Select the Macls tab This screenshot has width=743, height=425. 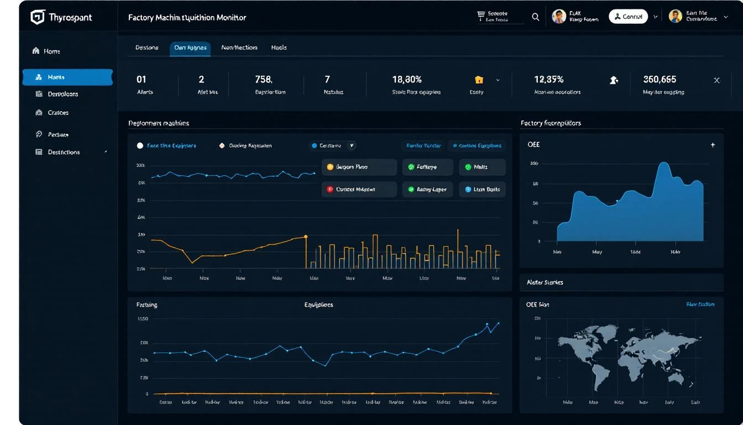tap(279, 48)
